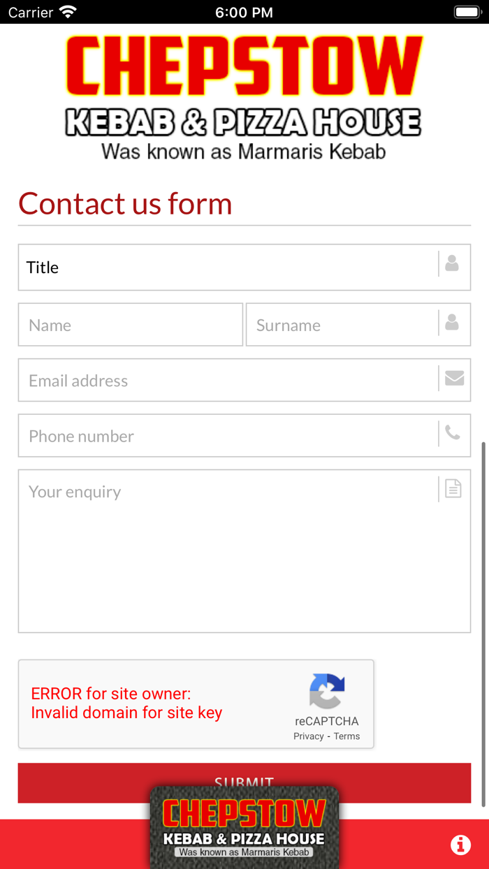Type in the Name field
The width and height of the screenshot is (489, 869).
pyautogui.click(x=131, y=325)
